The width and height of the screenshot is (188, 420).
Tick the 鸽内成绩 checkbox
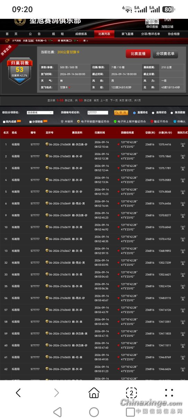(x=4, y=122)
